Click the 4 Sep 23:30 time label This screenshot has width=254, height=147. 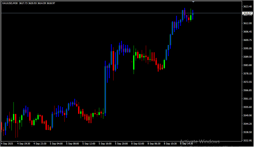click(x=40, y=144)
